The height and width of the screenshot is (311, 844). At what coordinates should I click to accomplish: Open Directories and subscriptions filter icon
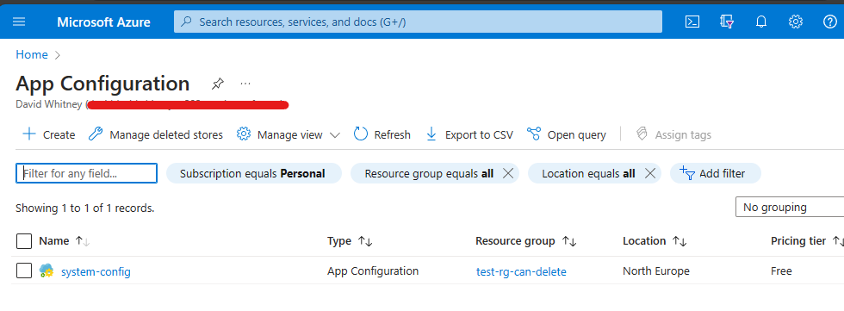[x=727, y=22]
